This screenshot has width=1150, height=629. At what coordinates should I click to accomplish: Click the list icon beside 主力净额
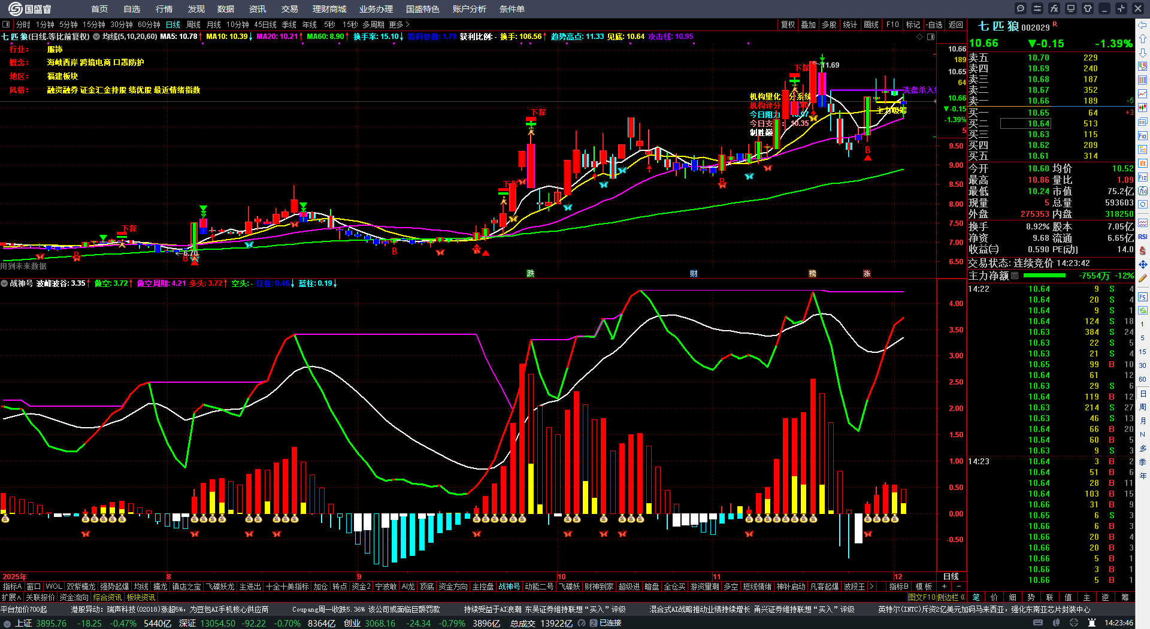tap(1015, 276)
